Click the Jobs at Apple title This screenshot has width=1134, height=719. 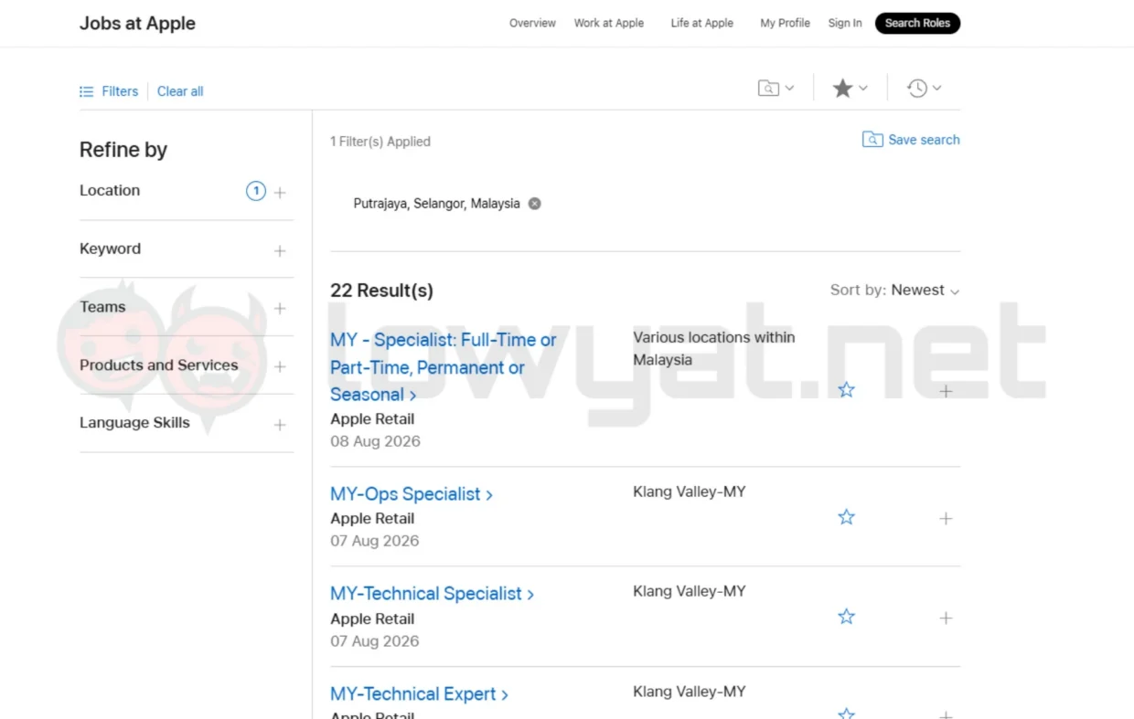(x=137, y=23)
